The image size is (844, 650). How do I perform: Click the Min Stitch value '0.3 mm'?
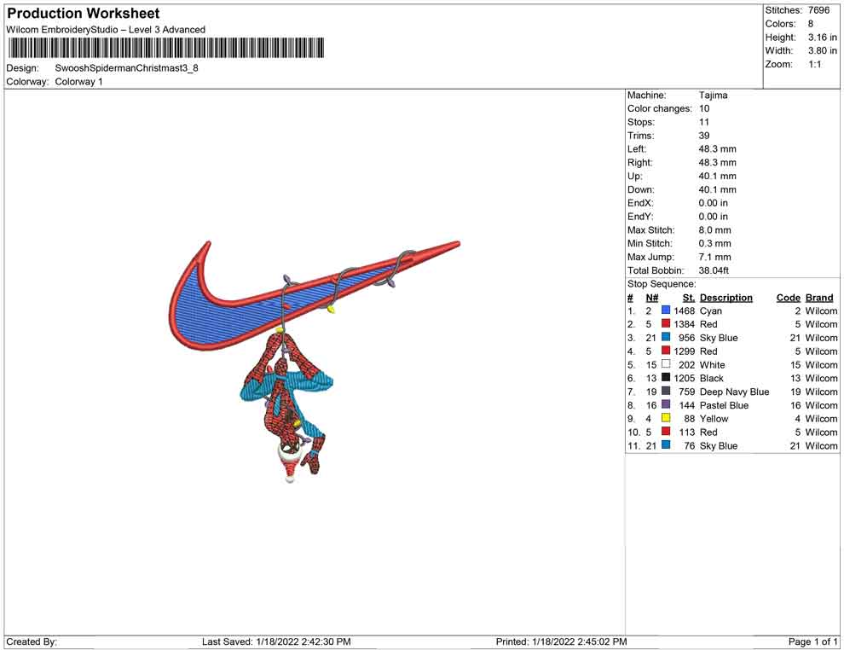click(x=714, y=243)
